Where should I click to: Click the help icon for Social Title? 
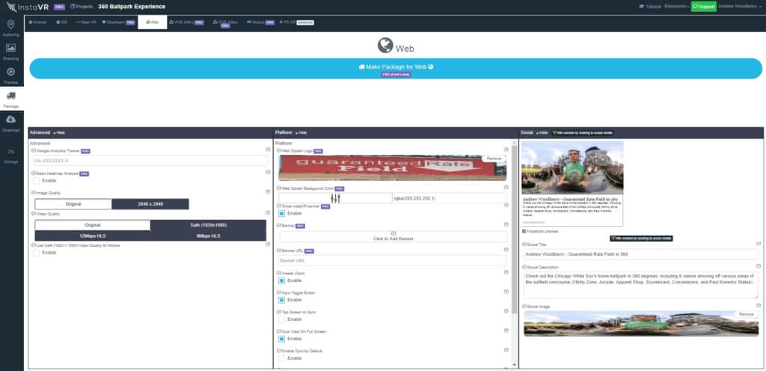click(x=759, y=243)
